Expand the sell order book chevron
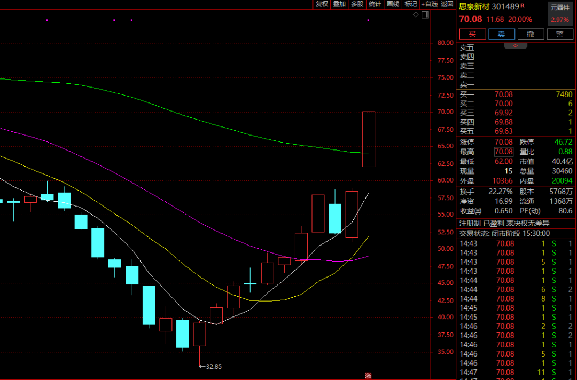Viewport: 577px width, 380px height. click(x=516, y=45)
